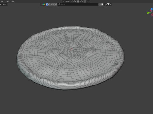The image size is (153, 114).
Task: Click the green Y axis gizmo handle
Action: [148, 13]
